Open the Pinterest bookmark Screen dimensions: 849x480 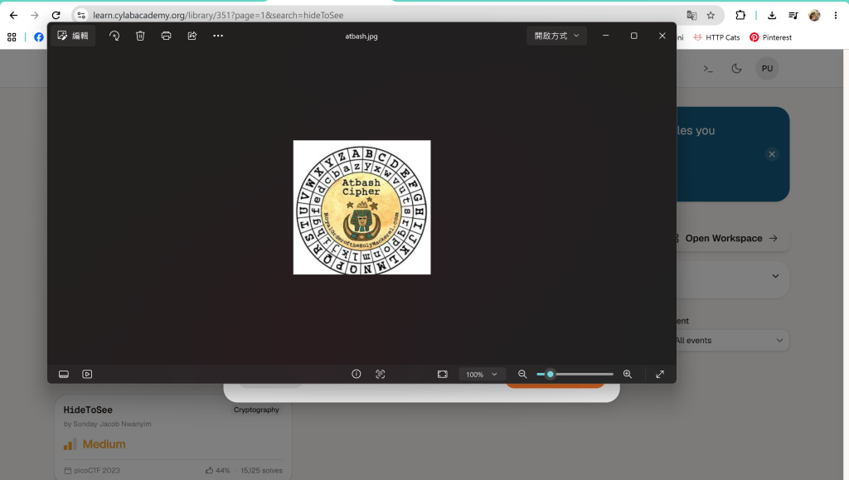[770, 37]
